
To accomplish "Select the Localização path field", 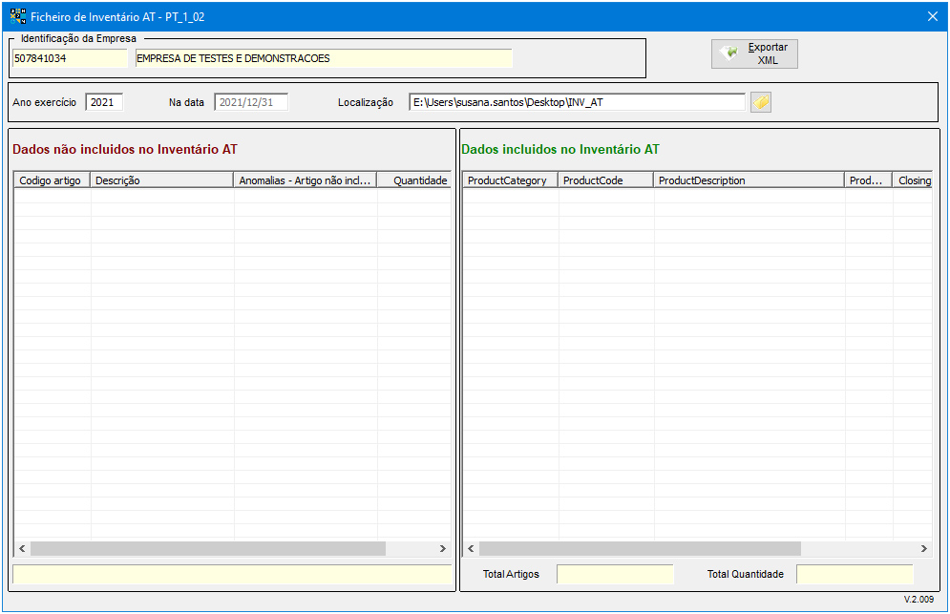I will [x=577, y=102].
